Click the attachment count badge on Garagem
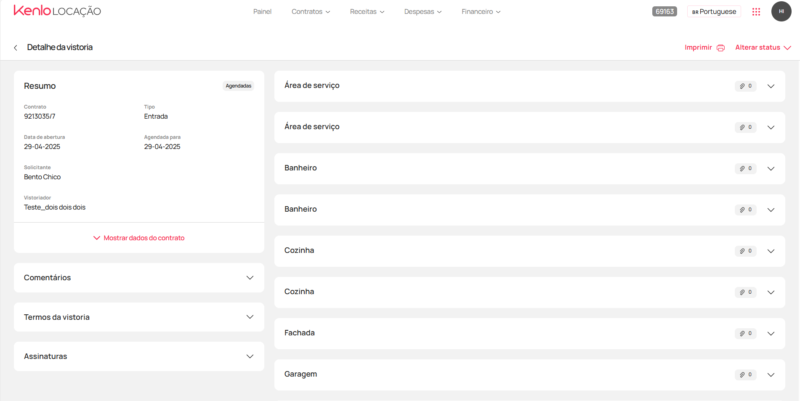 [746, 375]
